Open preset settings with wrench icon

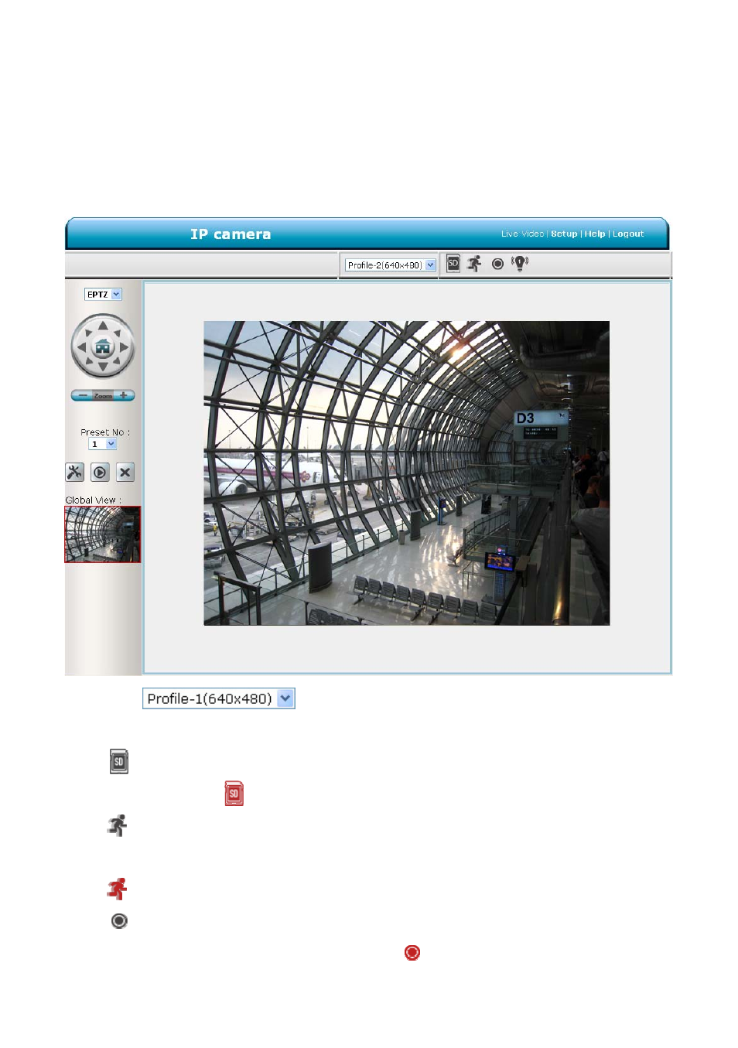click(75, 472)
